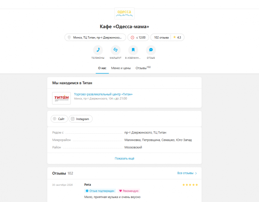Viewport: 259px width, 202px height.
Task: Click the Отзыв speech bubble icon
Action: pyautogui.click(x=151, y=50)
